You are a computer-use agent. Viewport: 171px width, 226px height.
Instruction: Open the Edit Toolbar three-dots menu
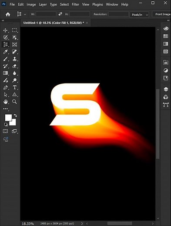5,109
